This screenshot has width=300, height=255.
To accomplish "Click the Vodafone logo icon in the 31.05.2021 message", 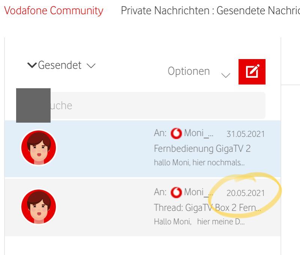I will tap(176, 133).
